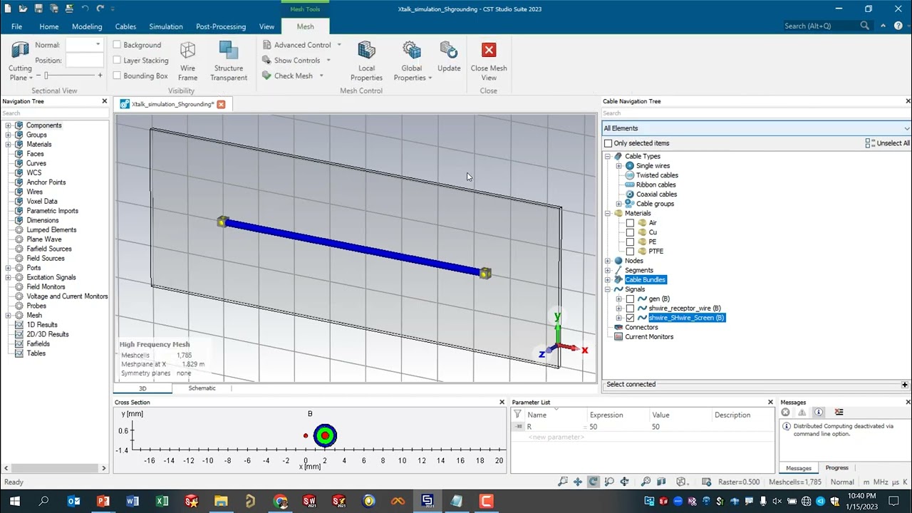Expand the Materials node in Navigation Tree
The image size is (912, 513).
8,145
